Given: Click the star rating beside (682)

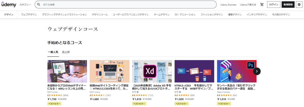Looking at the screenshot, I should pos(226,95).
